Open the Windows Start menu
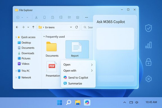 60,102
